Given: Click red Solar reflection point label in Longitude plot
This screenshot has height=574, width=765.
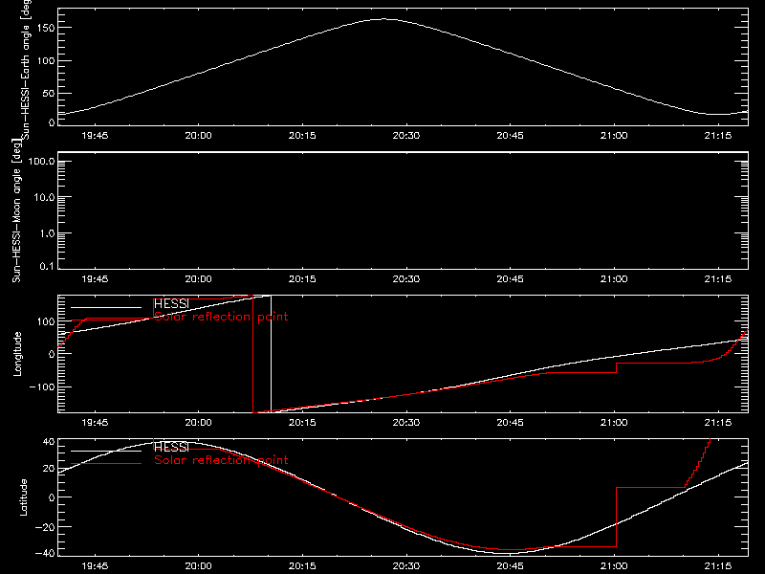Looking at the screenshot, I should pos(221,317).
